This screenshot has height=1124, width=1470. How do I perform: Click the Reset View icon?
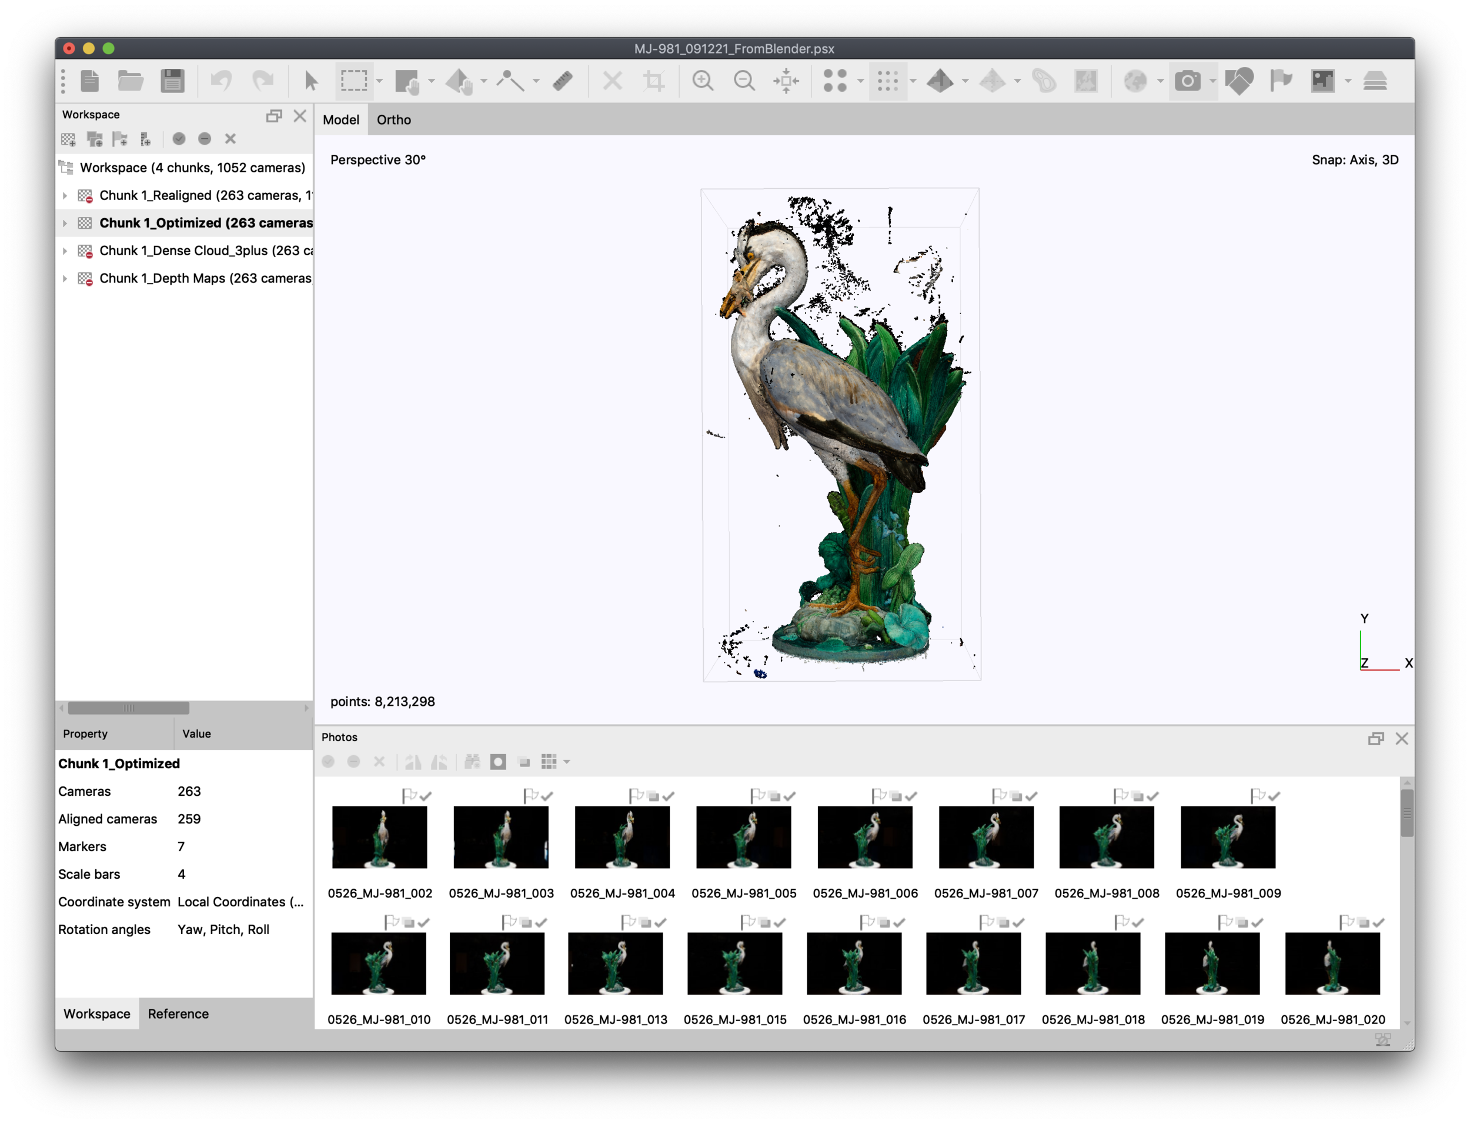click(x=786, y=81)
